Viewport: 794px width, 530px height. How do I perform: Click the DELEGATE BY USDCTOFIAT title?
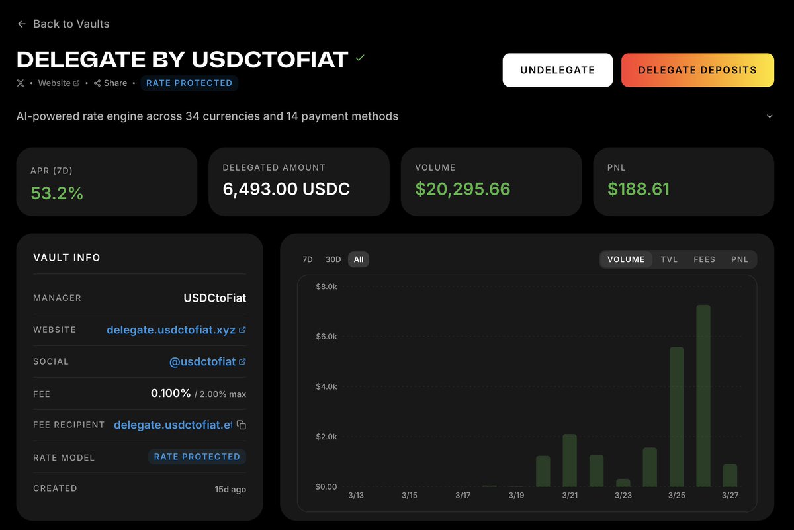pyautogui.click(x=182, y=60)
